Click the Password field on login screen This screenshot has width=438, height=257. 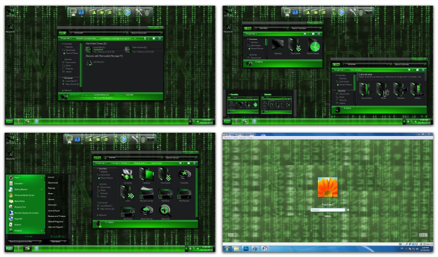click(327, 210)
